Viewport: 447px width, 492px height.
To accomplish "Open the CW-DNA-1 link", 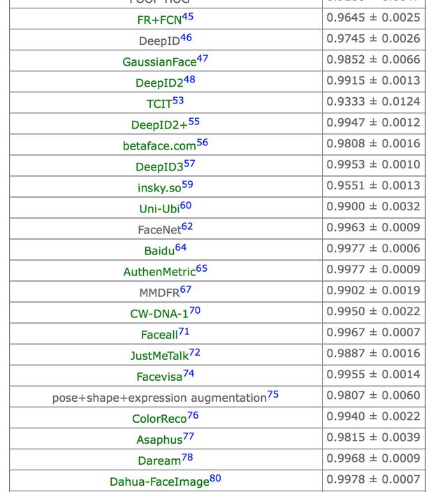I will coord(159,314).
